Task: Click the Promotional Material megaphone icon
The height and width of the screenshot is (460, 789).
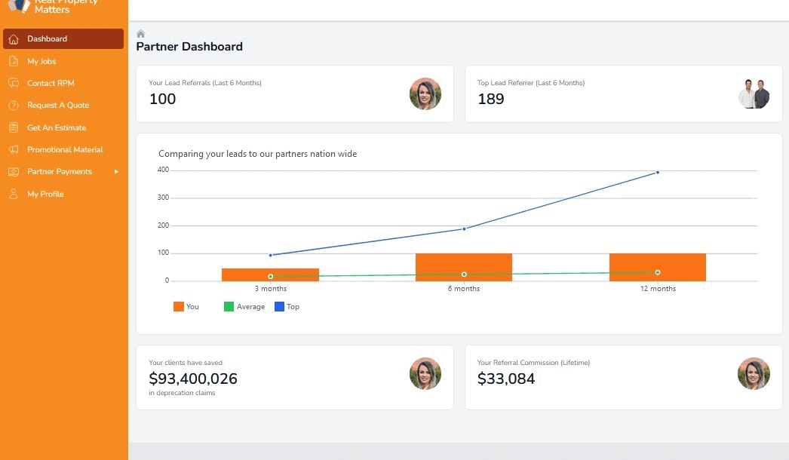Action: coord(13,149)
